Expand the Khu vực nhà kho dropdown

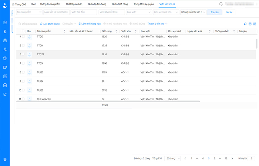tap(165, 12)
